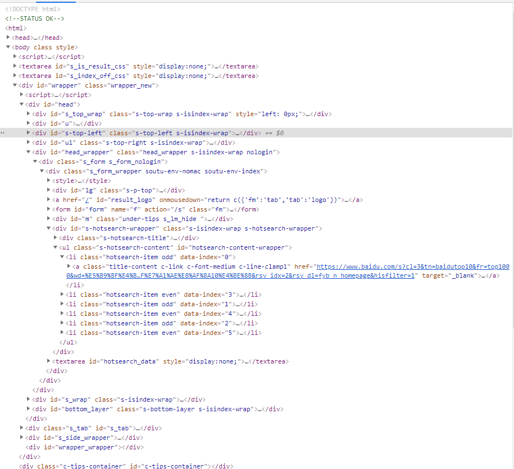514x469 pixels.
Task: Expand textarea s_is_result_css node
Action: coord(15,66)
